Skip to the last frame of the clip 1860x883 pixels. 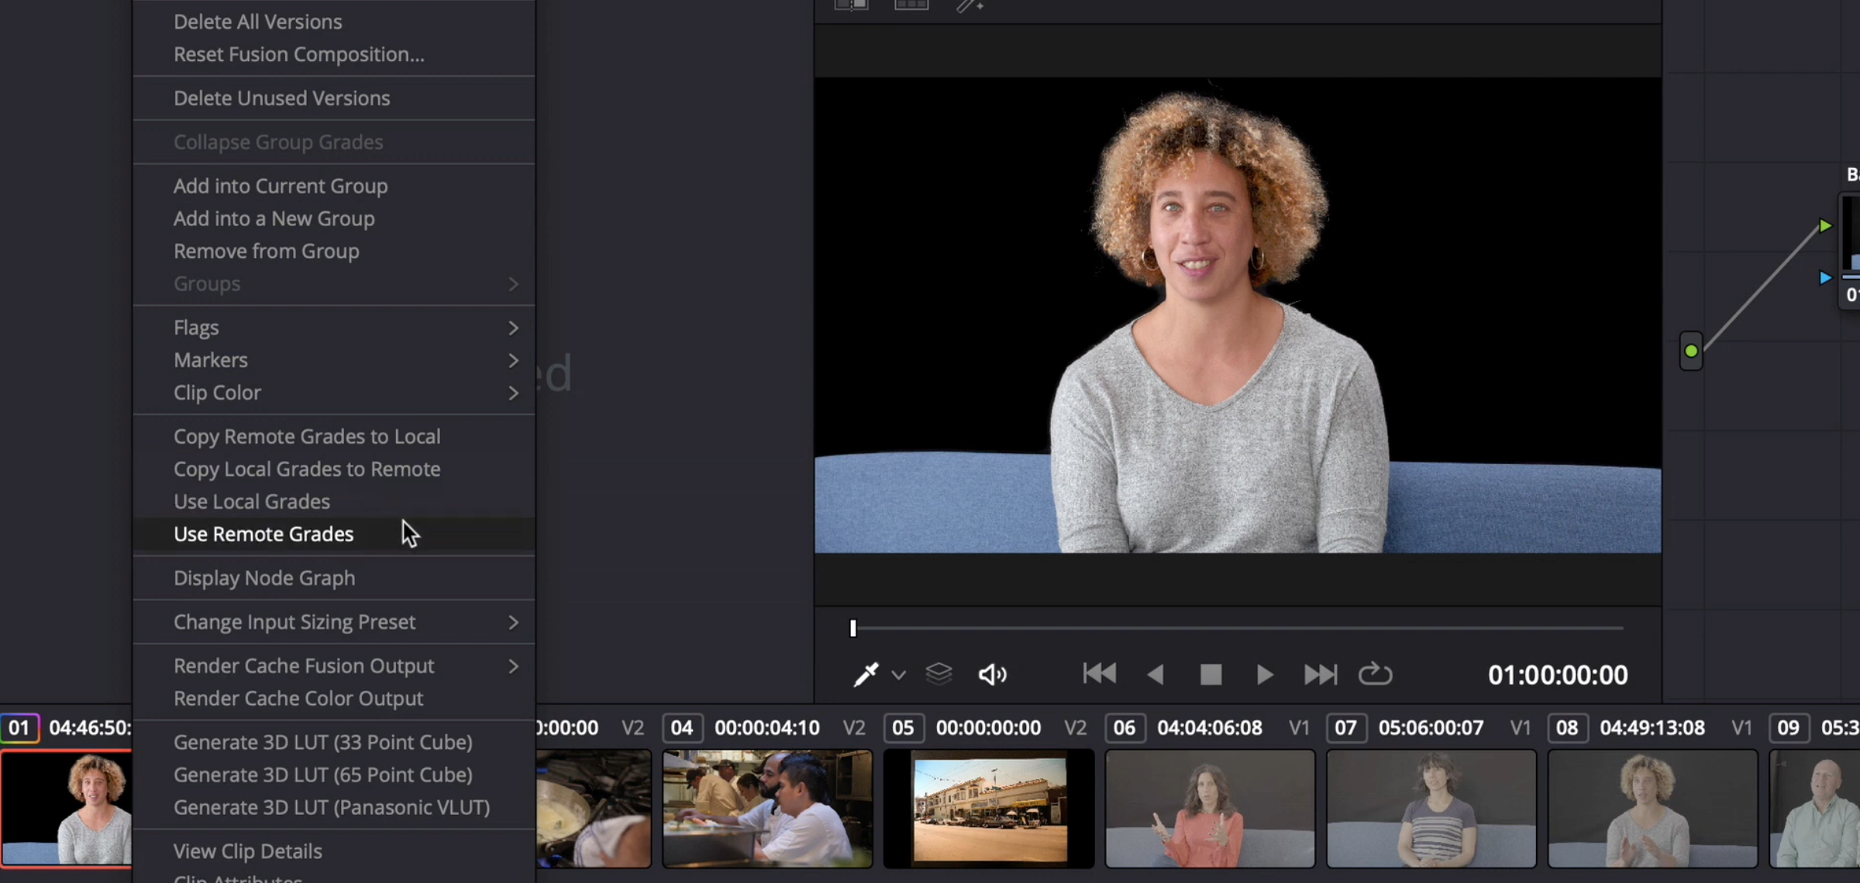[1321, 675]
